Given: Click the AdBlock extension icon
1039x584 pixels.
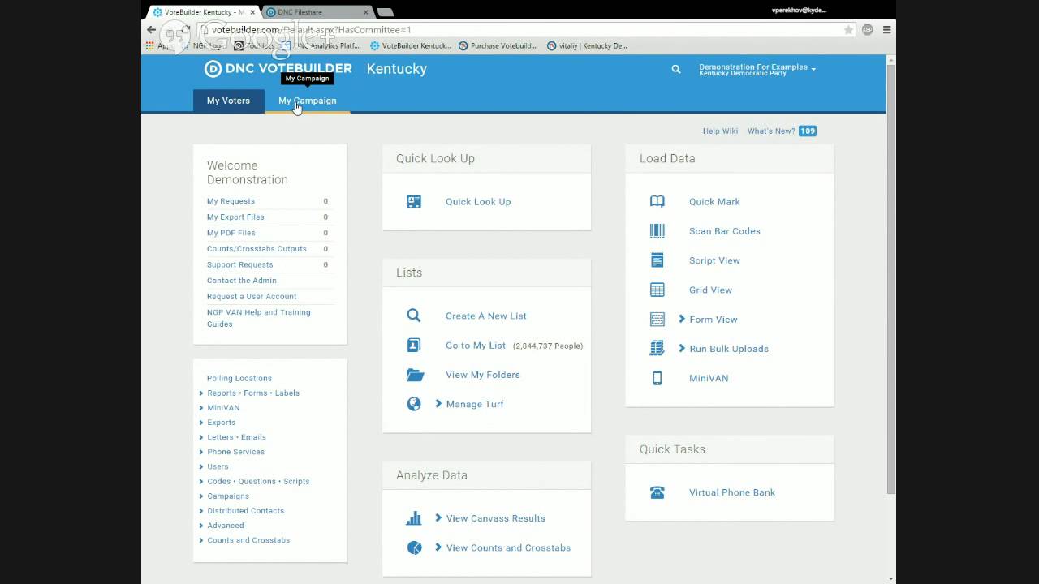Looking at the screenshot, I should 868,30.
